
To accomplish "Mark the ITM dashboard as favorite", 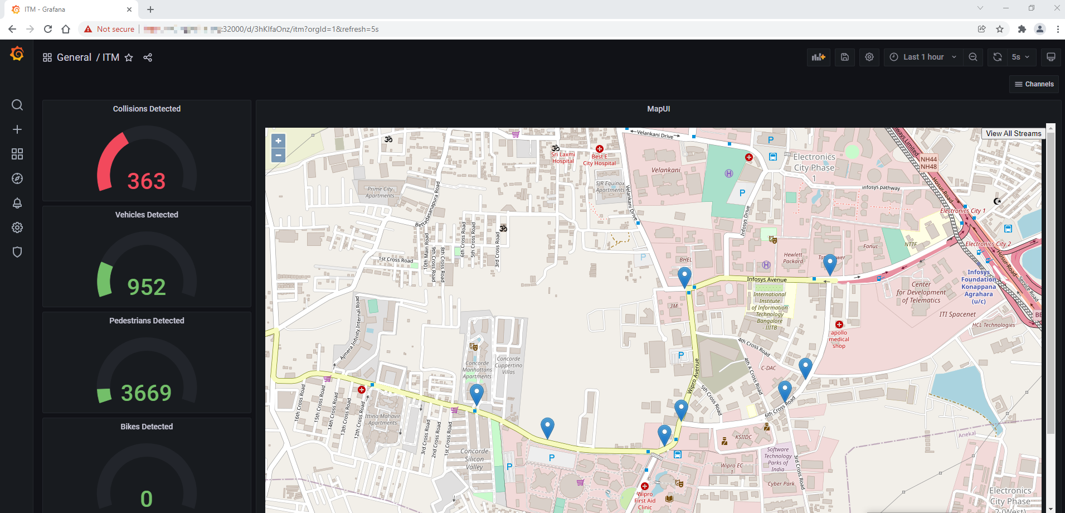I will (x=129, y=57).
